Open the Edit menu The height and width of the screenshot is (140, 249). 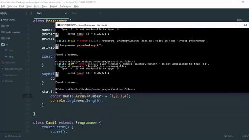pos(3,6)
